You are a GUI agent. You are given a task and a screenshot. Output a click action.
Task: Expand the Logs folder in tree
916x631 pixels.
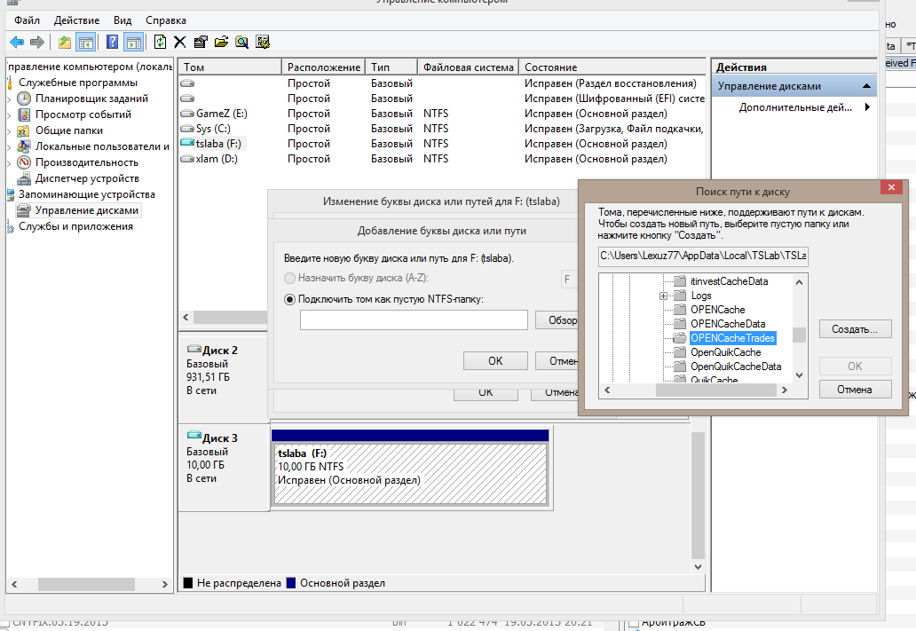663,296
